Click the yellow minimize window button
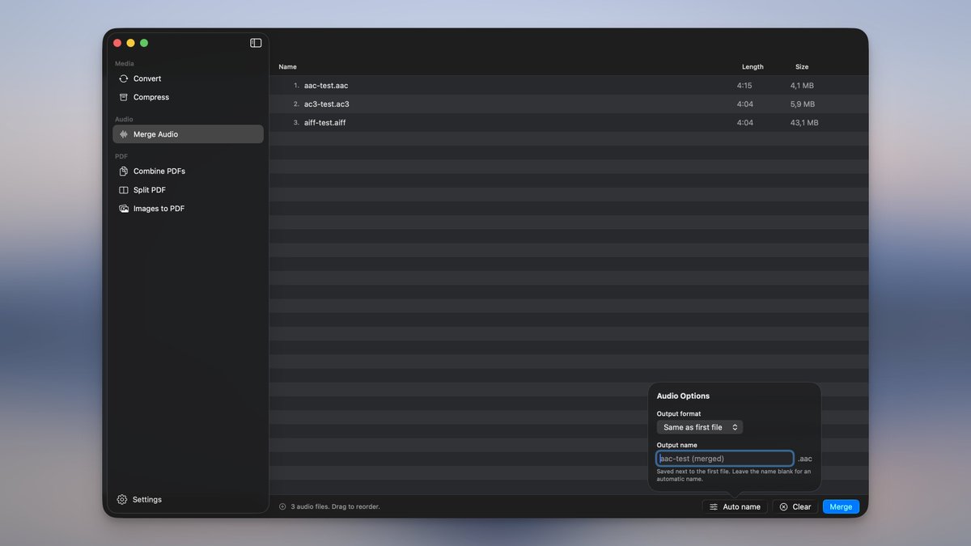This screenshot has height=546, width=971. (130, 43)
